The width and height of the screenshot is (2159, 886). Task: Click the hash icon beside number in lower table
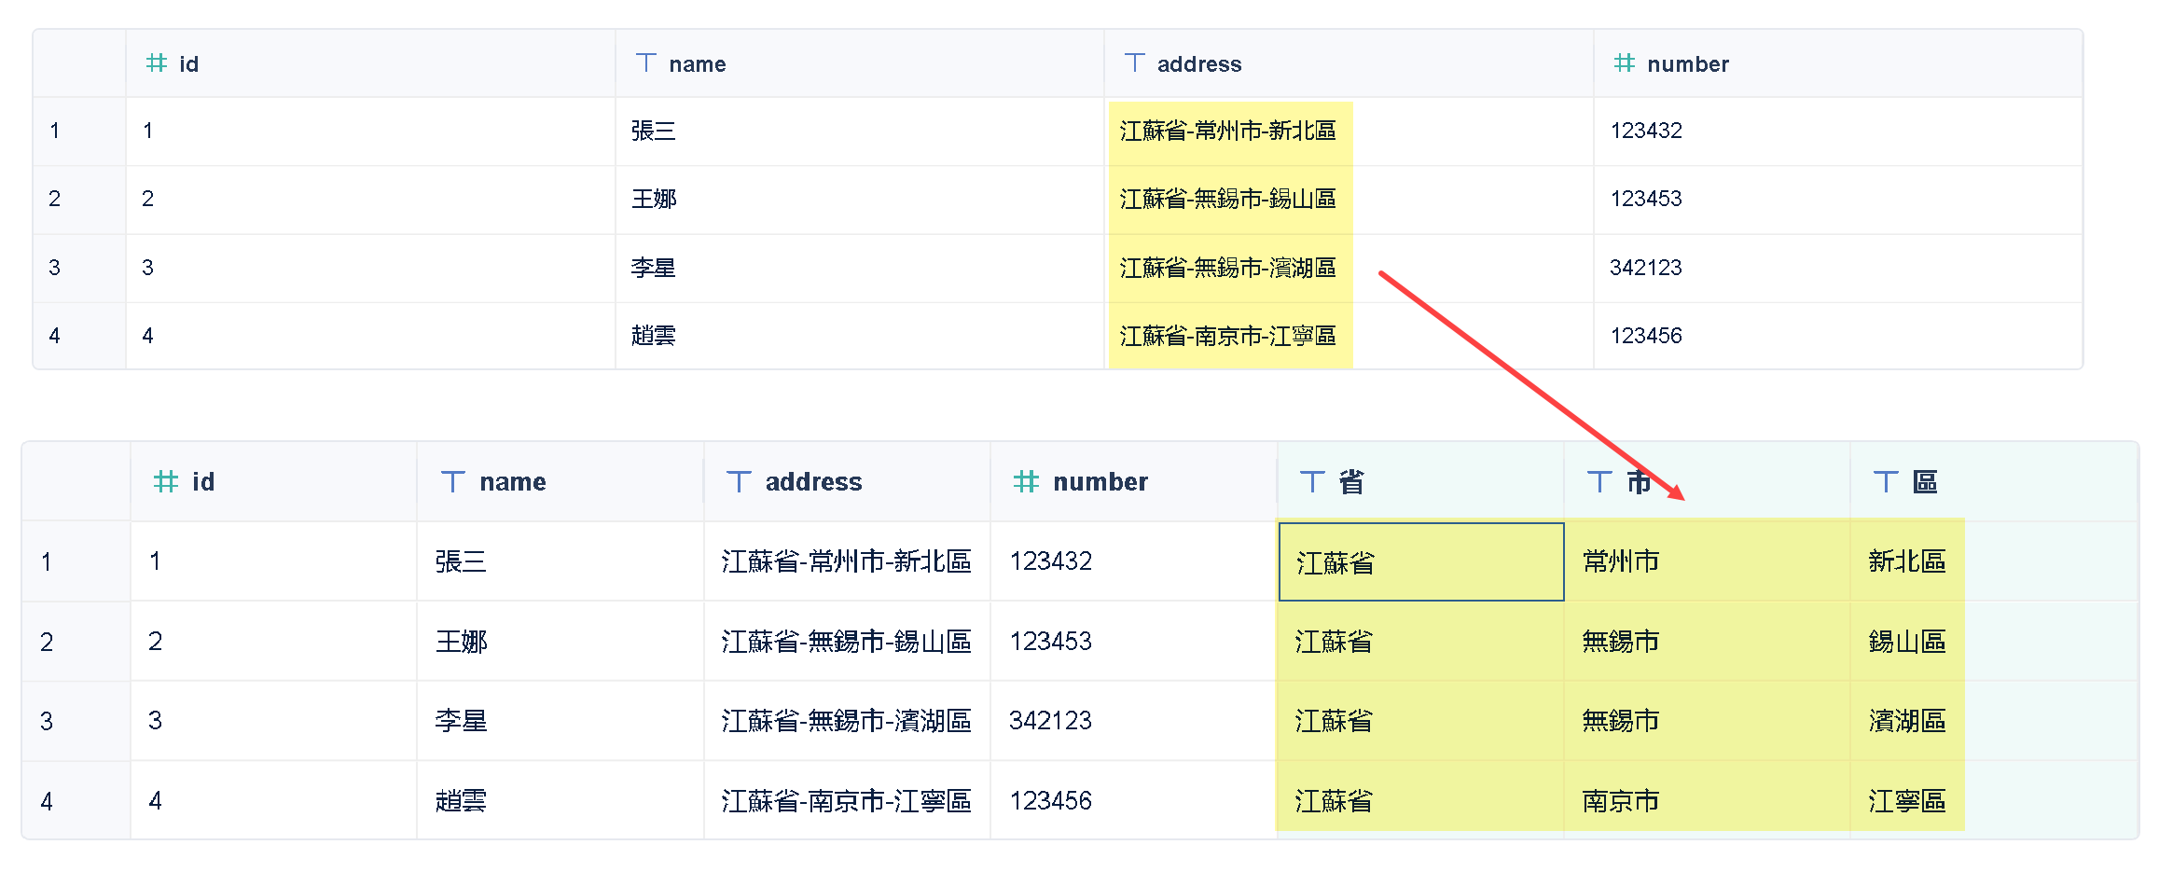[x=1026, y=482]
